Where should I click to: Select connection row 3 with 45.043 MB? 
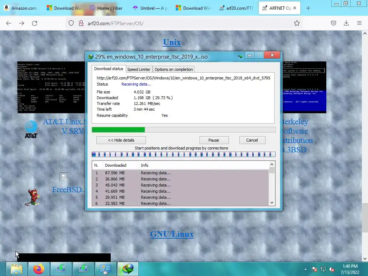point(180,185)
